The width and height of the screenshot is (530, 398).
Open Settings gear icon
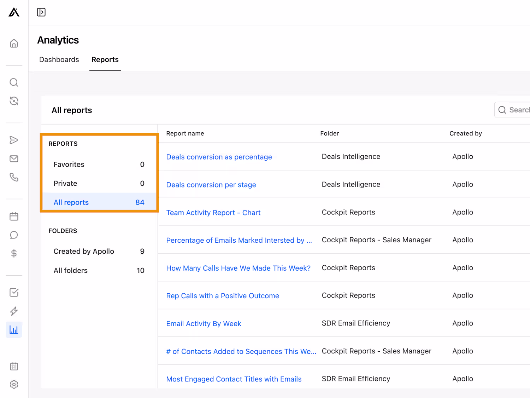pos(14,385)
